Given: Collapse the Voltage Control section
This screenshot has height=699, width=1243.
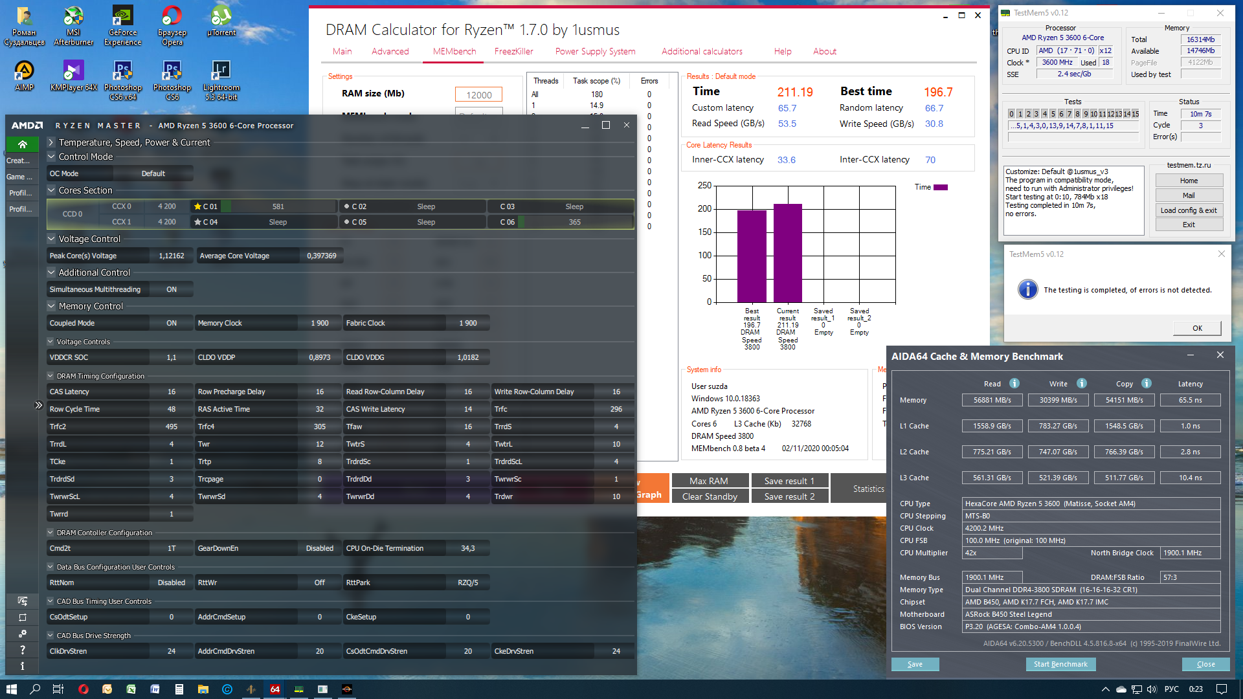Looking at the screenshot, I should tap(51, 239).
